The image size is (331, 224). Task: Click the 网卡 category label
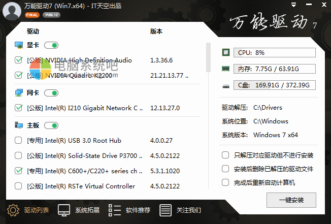click(x=33, y=92)
